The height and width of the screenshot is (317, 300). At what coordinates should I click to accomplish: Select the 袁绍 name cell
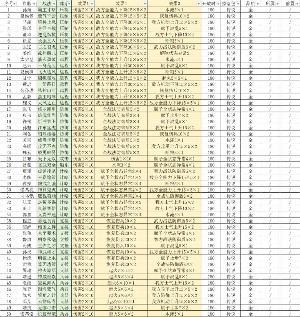click(x=27, y=283)
